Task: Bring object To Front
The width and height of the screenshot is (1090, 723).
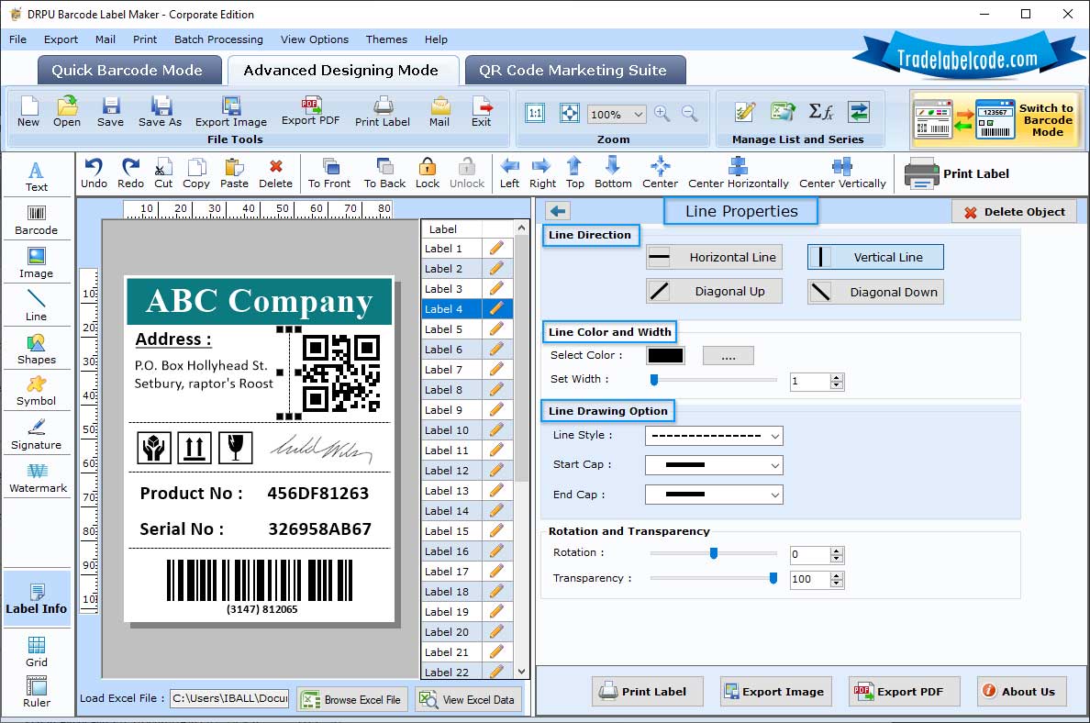Action: [329, 173]
